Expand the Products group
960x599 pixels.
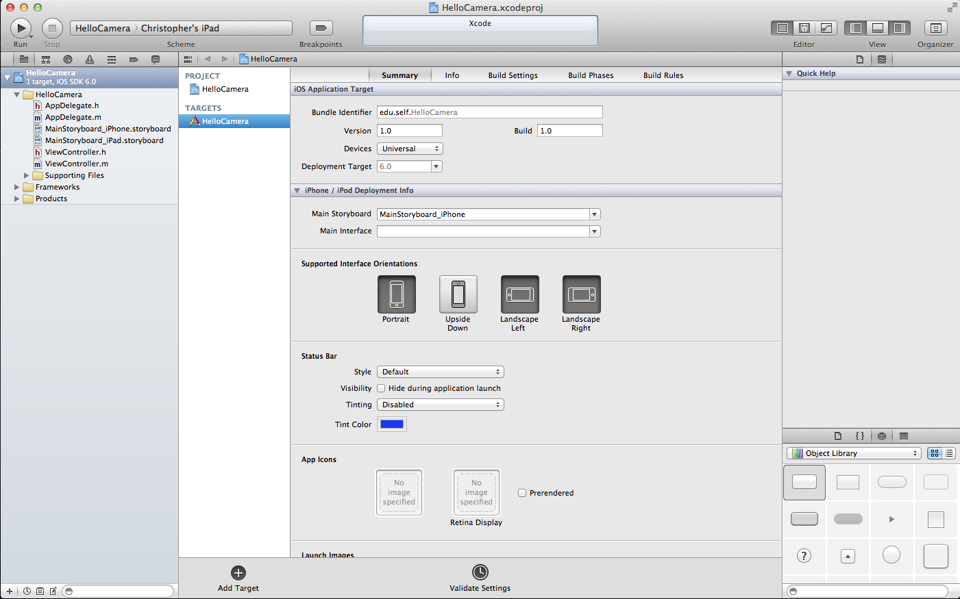(x=17, y=199)
